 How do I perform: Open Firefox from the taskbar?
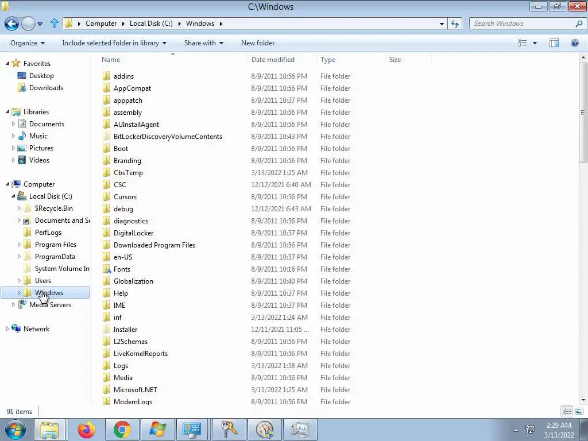coord(87,430)
